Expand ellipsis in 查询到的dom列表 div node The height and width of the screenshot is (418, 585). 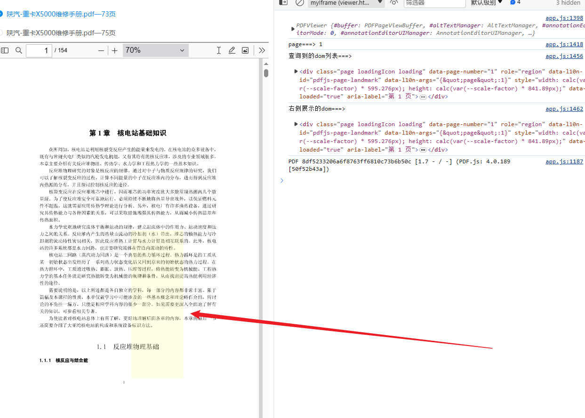coord(423,97)
